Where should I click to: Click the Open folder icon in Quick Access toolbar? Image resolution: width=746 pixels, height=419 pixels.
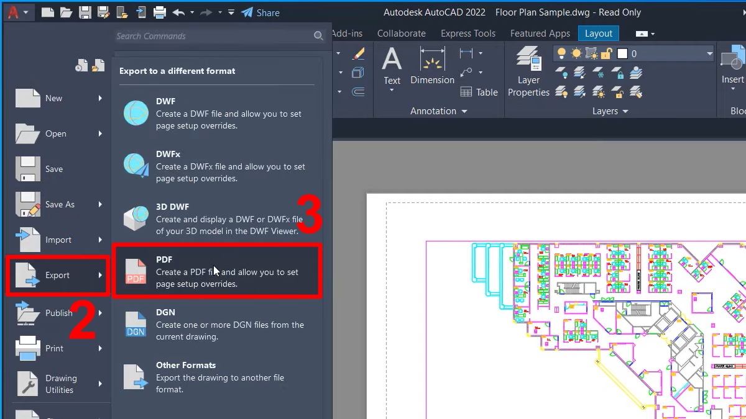(x=66, y=12)
